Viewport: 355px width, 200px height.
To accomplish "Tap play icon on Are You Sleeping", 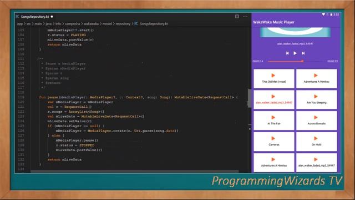I will (x=316, y=96).
